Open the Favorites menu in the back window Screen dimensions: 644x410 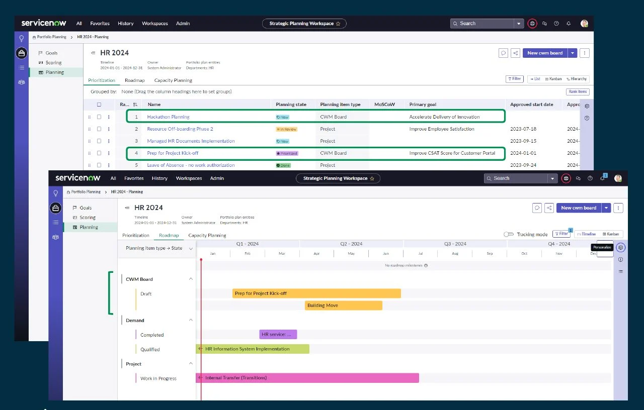[100, 24]
